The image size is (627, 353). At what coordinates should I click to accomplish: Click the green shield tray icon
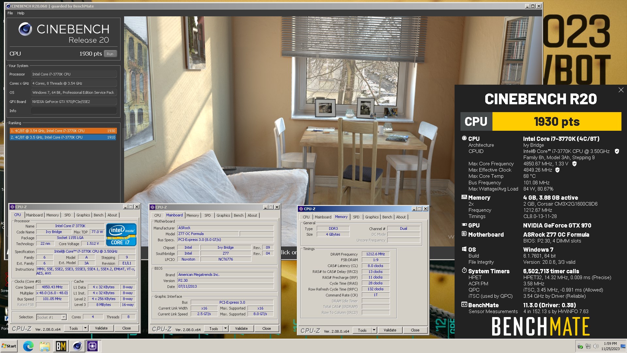(x=580, y=346)
